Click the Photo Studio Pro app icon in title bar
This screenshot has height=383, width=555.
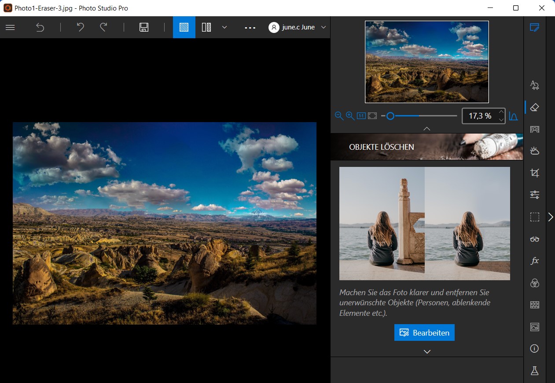pyautogui.click(x=7, y=8)
